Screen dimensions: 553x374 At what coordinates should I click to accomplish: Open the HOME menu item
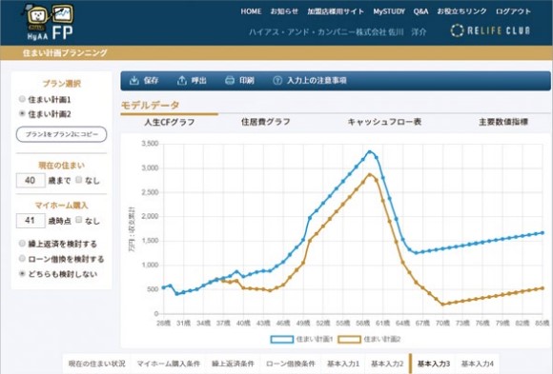pyautogui.click(x=251, y=11)
